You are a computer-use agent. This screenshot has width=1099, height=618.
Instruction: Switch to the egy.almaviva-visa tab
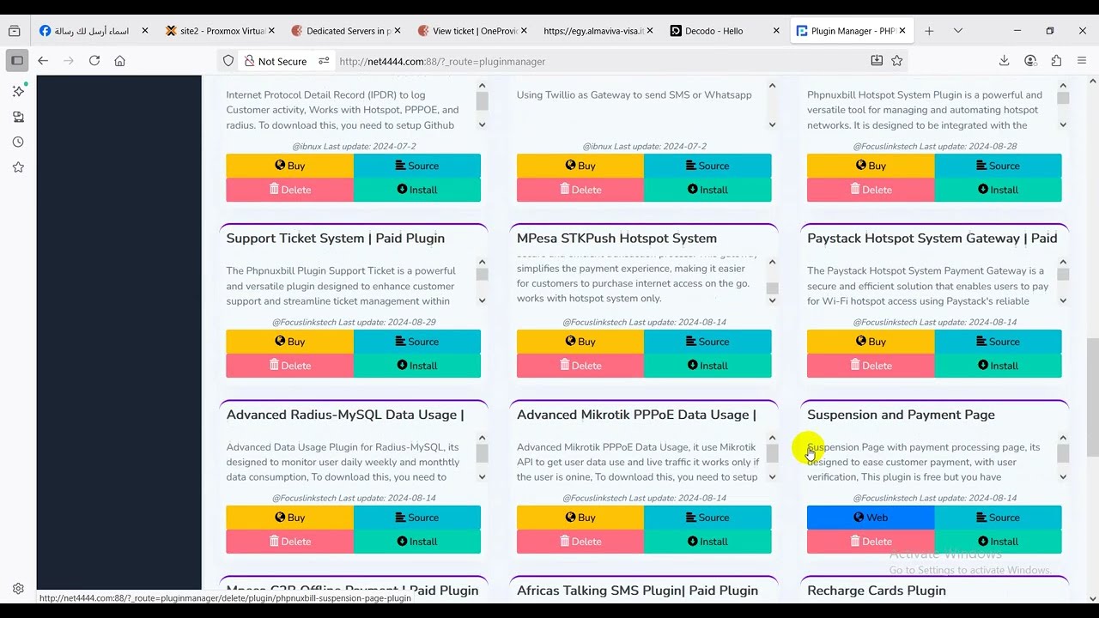pyautogui.click(x=599, y=31)
